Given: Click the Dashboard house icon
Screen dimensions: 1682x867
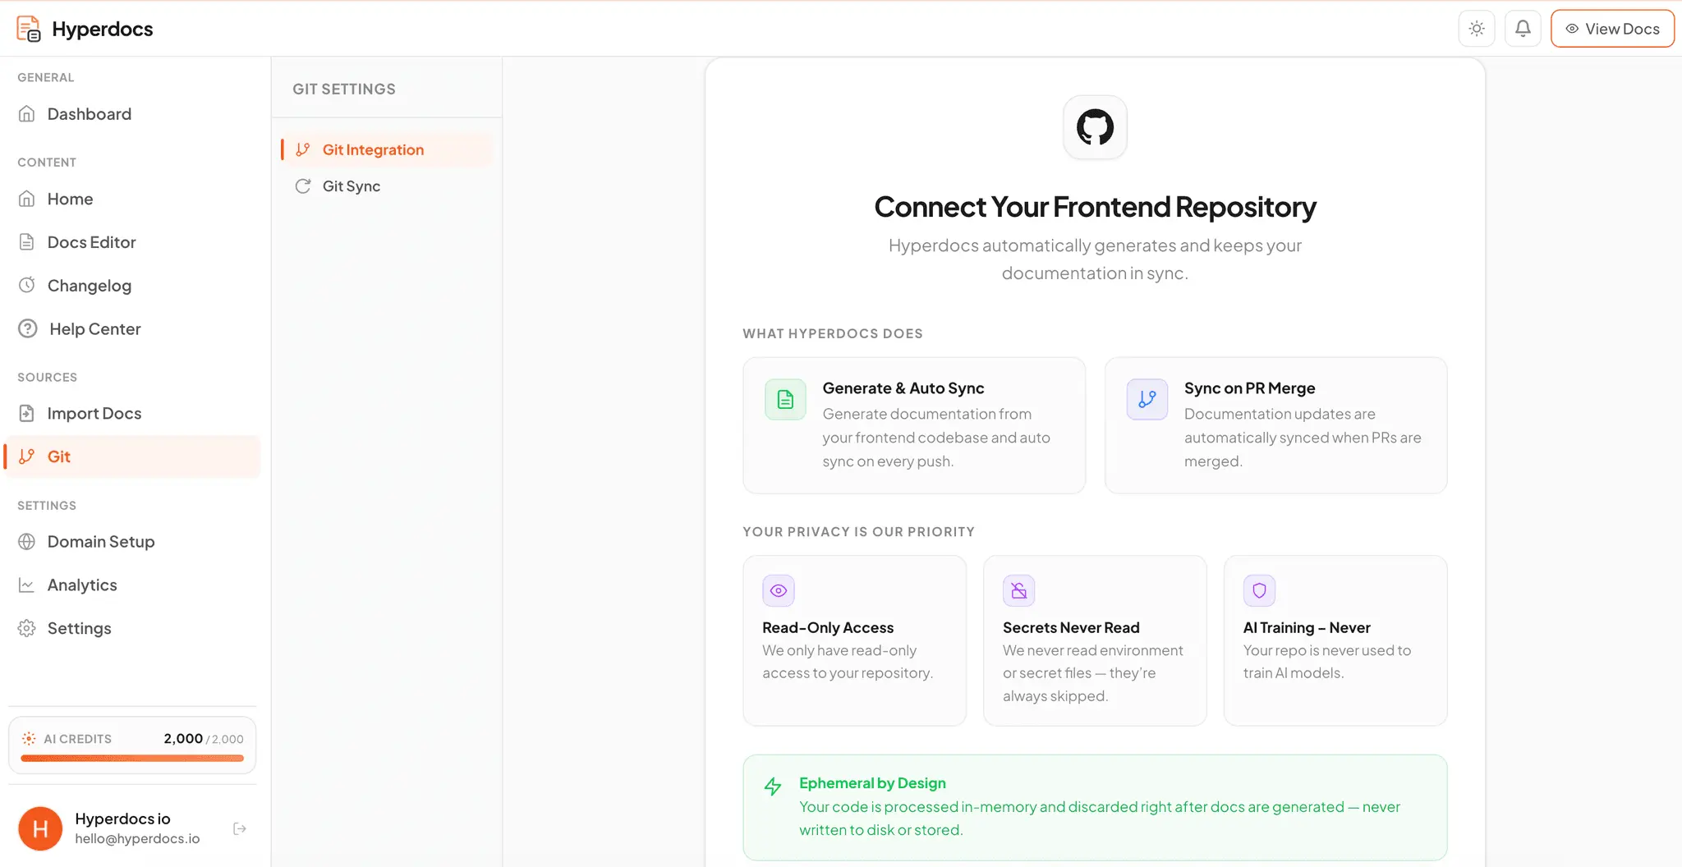Looking at the screenshot, I should 27,114.
